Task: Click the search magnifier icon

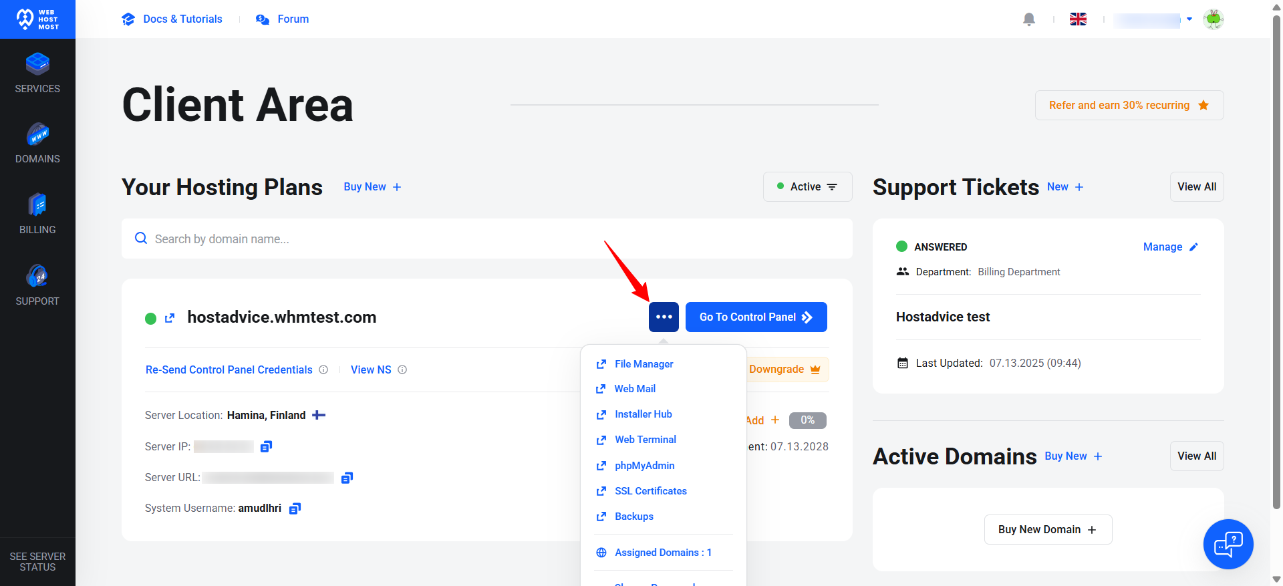Action: pos(141,239)
